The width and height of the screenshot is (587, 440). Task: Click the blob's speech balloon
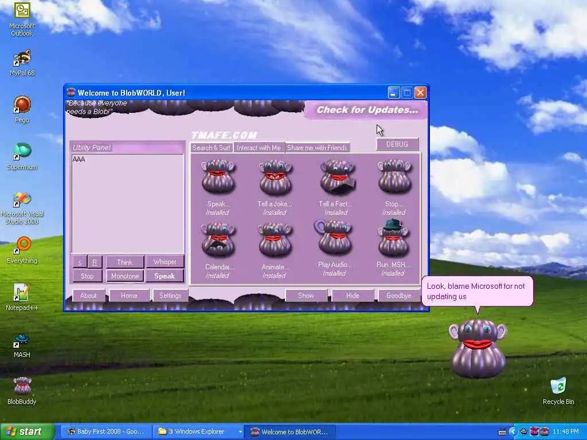click(478, 292)
